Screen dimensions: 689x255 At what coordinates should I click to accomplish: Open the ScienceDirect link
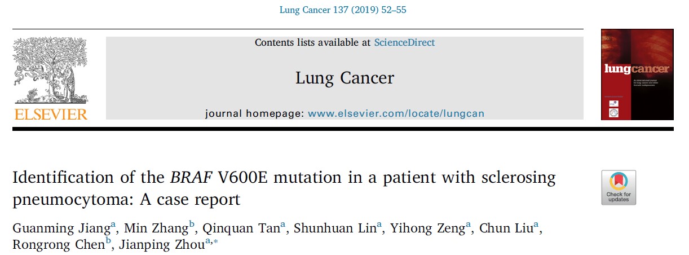404,42
